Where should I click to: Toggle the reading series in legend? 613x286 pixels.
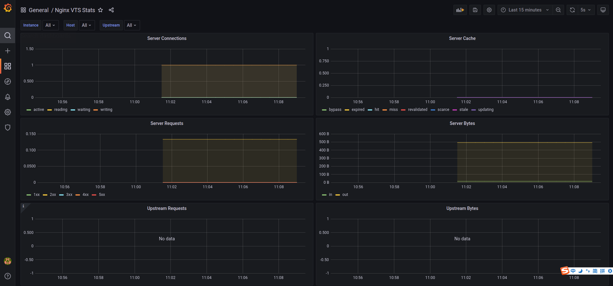pyautogui.click(x=61, y=110)
